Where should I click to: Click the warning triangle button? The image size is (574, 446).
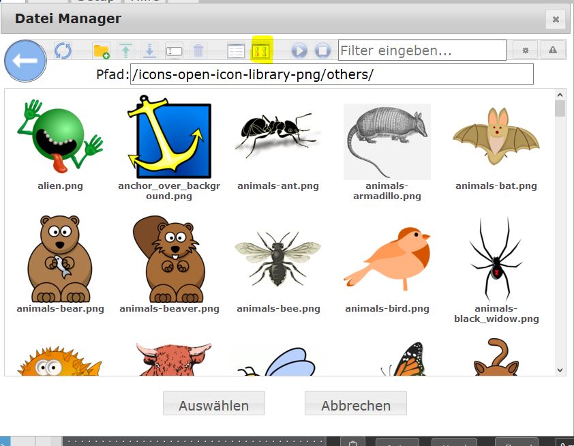tap(553, 50)
